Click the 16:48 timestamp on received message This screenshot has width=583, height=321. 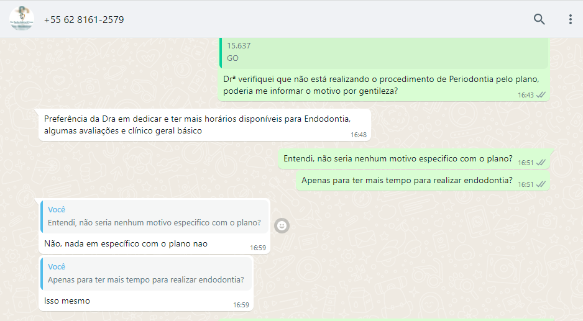[359, 135]
